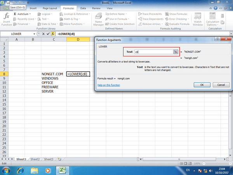Toggle Show Formulas

[x=176, y=14]
